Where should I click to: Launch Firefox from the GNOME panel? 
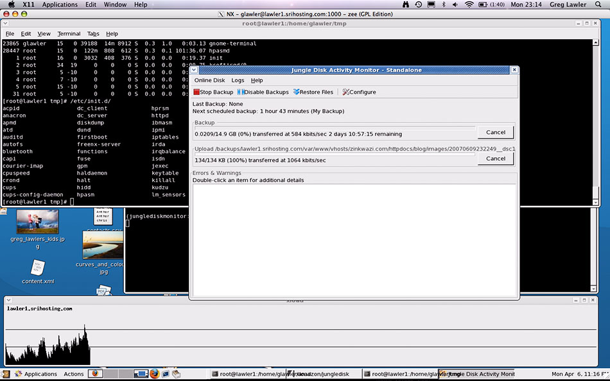155,373
